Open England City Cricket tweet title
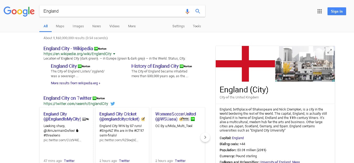Image resolution: width=354 pixels, height=163 pixels. point(120,116)
